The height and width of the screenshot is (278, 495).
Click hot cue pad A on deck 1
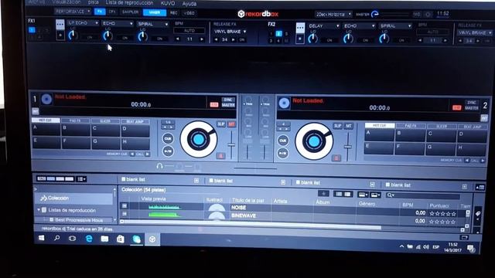coord(46,130)
